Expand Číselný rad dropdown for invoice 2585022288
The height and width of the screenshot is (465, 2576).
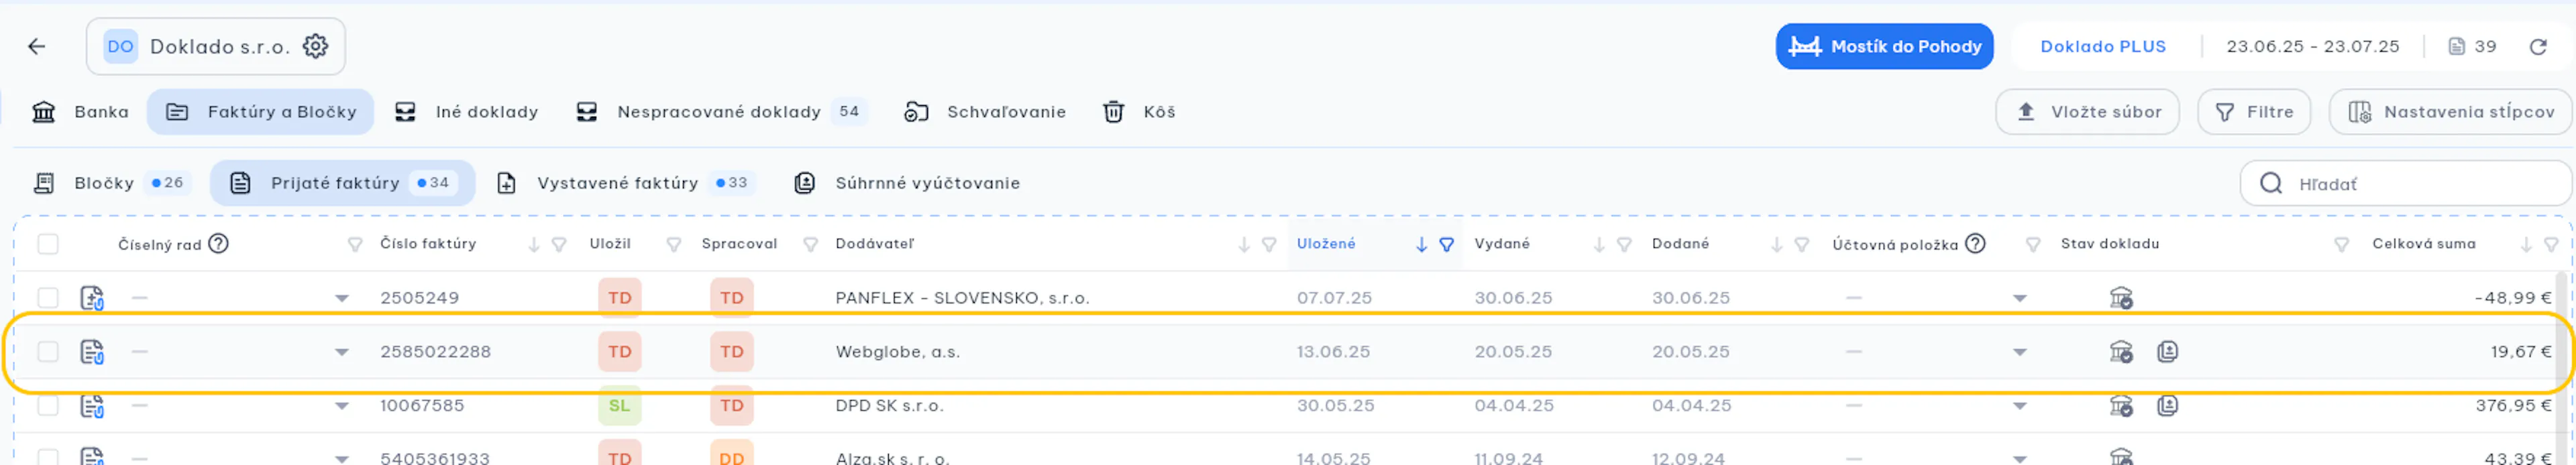click(x=341, y=352)
